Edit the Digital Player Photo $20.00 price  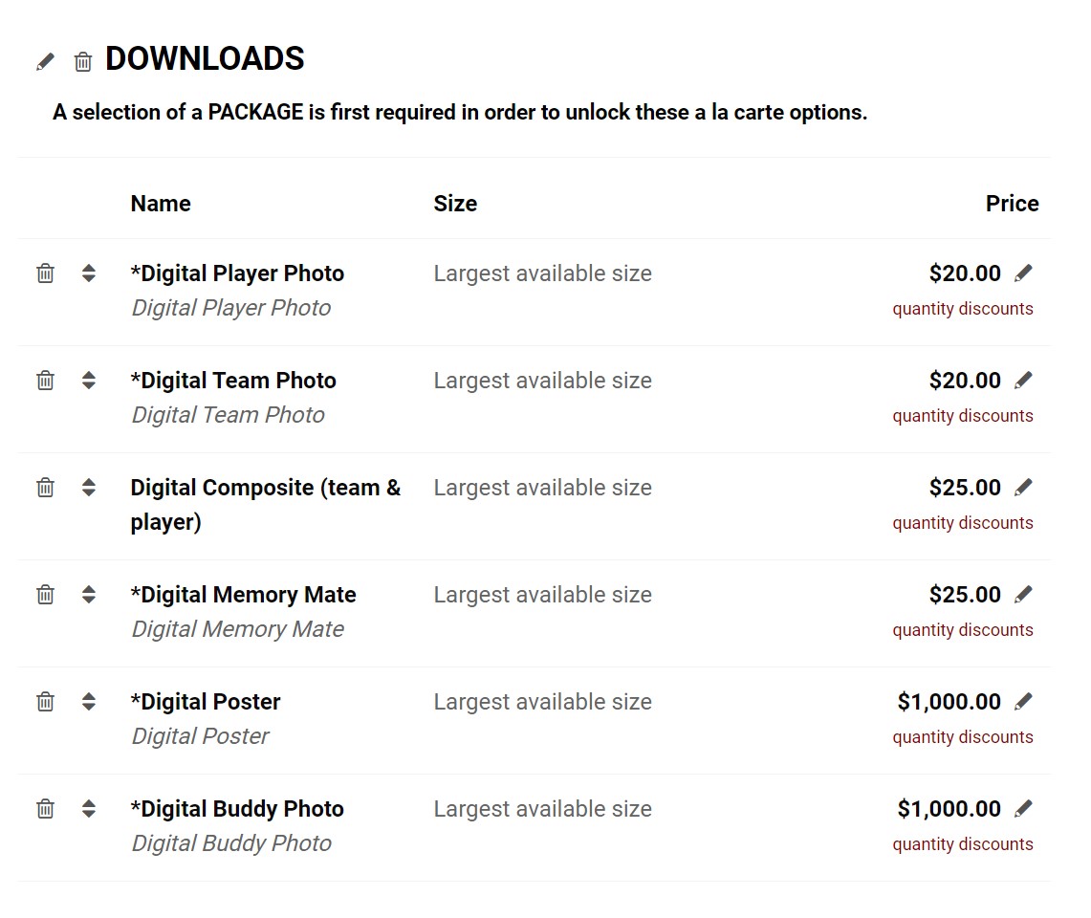(1023, 273)
